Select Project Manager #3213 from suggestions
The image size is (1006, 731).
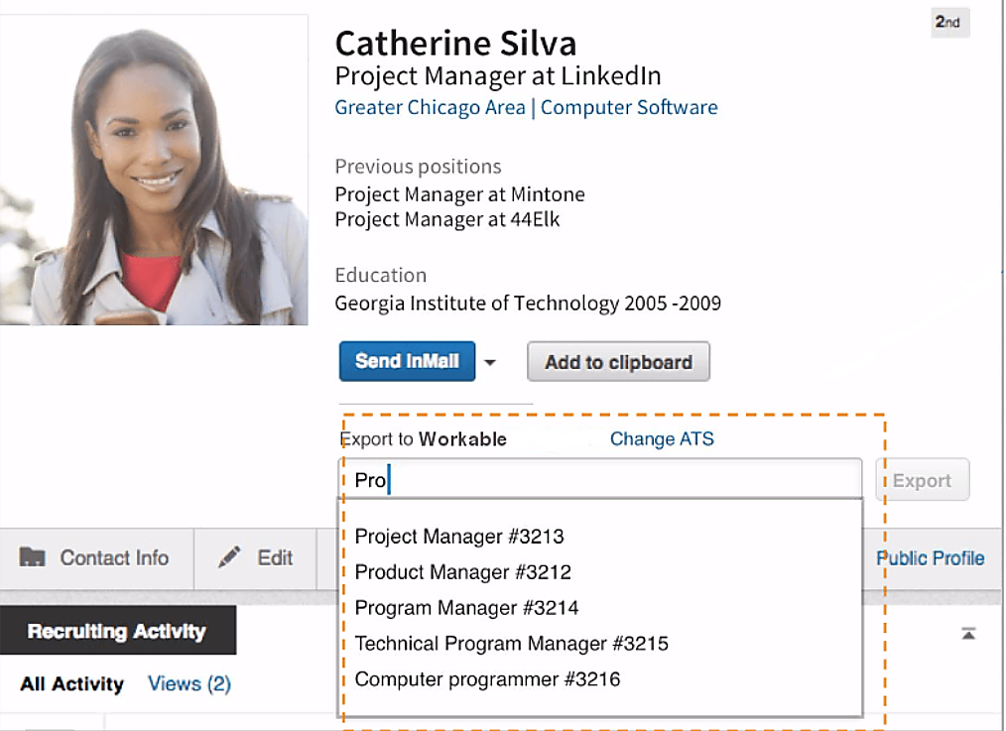pyautogui.click(x=459, y=536)
